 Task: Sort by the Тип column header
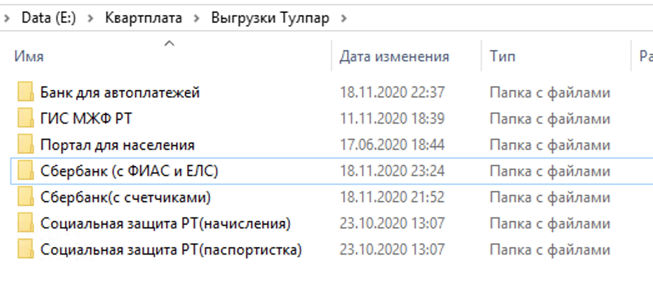503,56
